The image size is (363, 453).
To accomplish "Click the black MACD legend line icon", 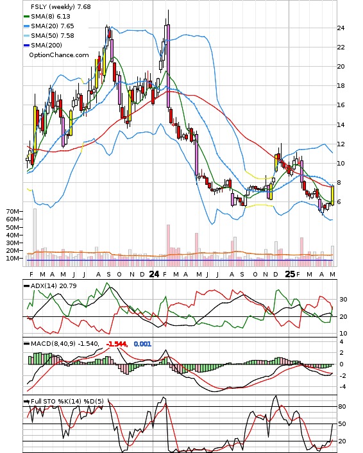I will coord(26,344).
